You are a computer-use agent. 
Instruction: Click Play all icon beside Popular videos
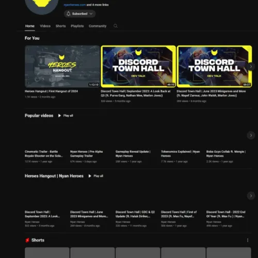(59, 116)
